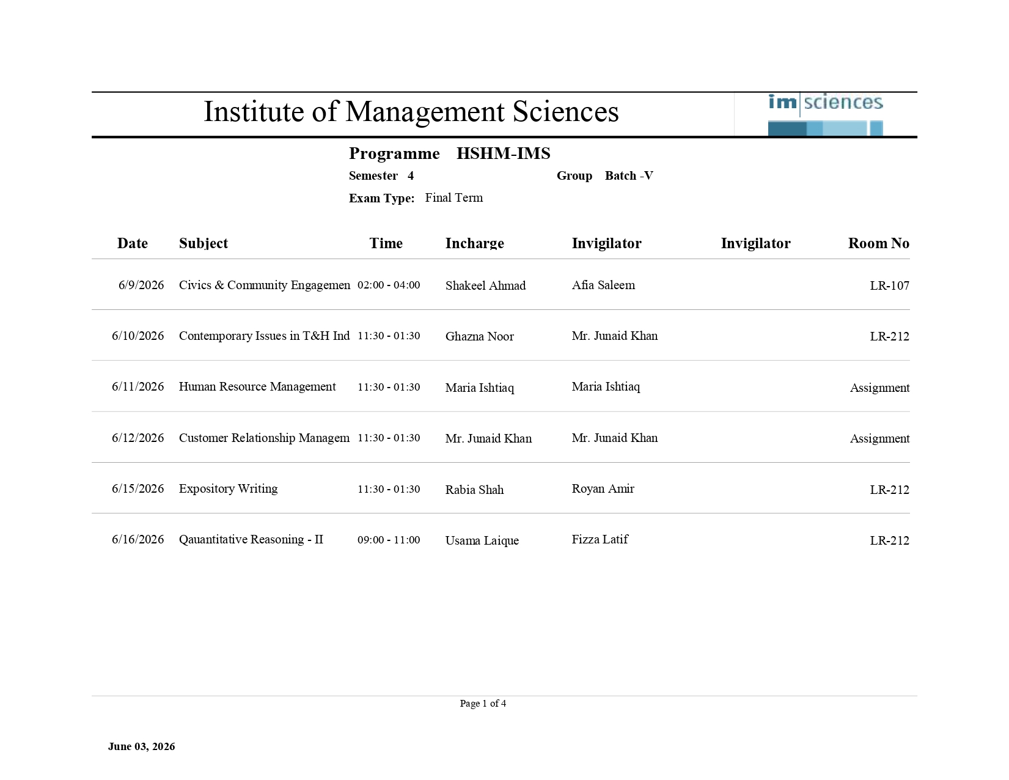This screenshot has height=780, width=1009.
Task: Click incharge Shakeel Ahmad
Action: click(485, 285)
